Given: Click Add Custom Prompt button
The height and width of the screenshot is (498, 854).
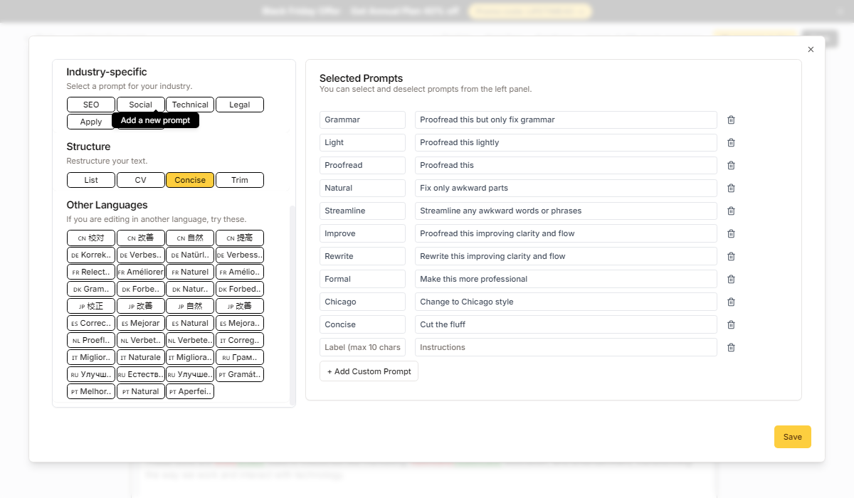Looking at the screenshot, I should click(x=369, y=371).
